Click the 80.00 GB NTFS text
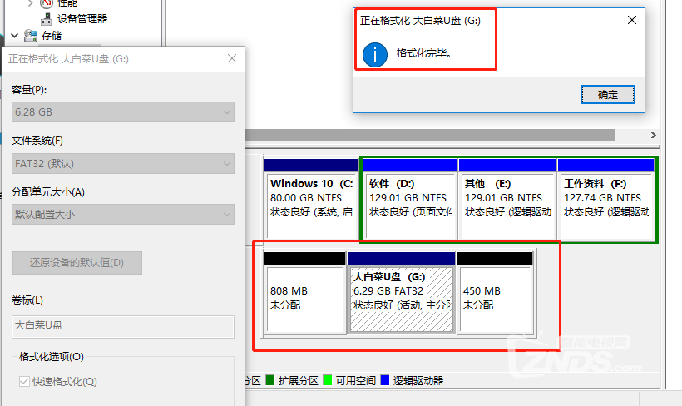Image resolution: width=682 pixels, height=406 pixels. pyautogui.click(x=306, y=198)
